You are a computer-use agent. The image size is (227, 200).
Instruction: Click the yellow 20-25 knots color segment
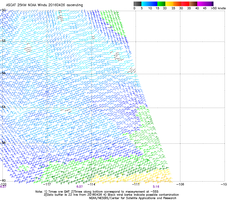(169, 4)
